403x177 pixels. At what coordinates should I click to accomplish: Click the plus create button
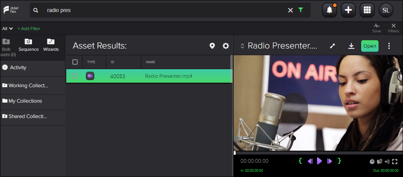(348, 10)
